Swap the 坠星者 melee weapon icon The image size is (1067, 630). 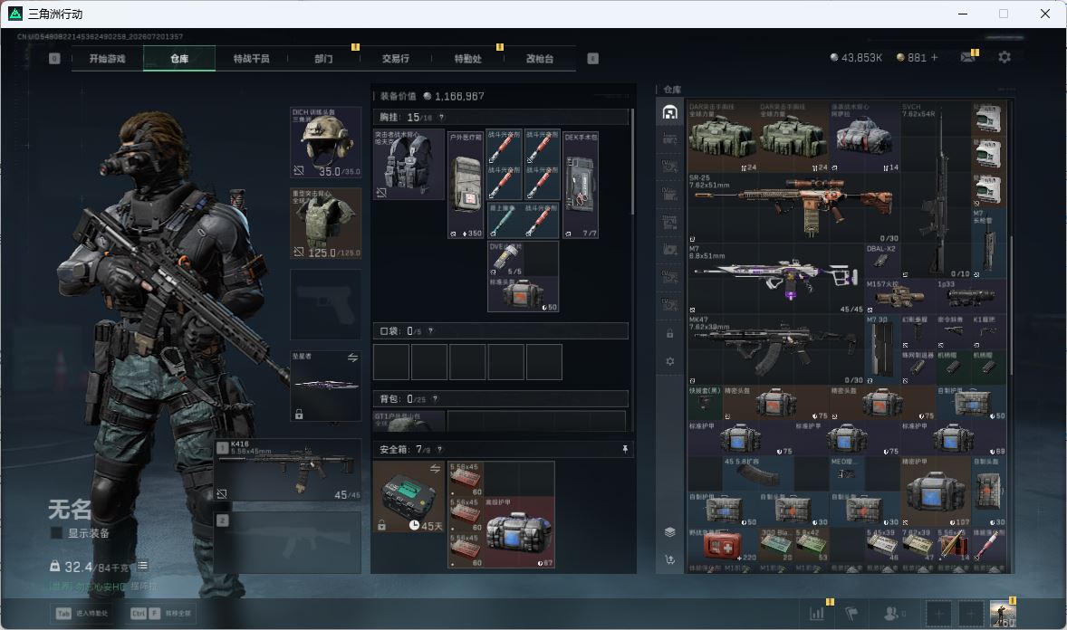352,358
